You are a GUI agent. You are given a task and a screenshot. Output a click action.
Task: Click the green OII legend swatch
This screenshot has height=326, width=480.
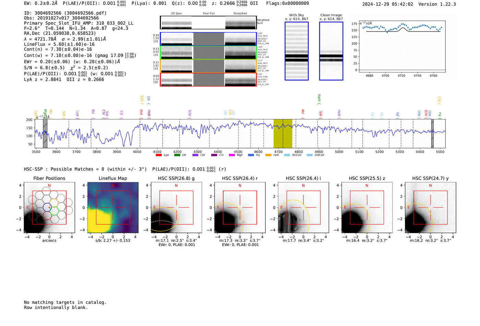click(177, 155)
